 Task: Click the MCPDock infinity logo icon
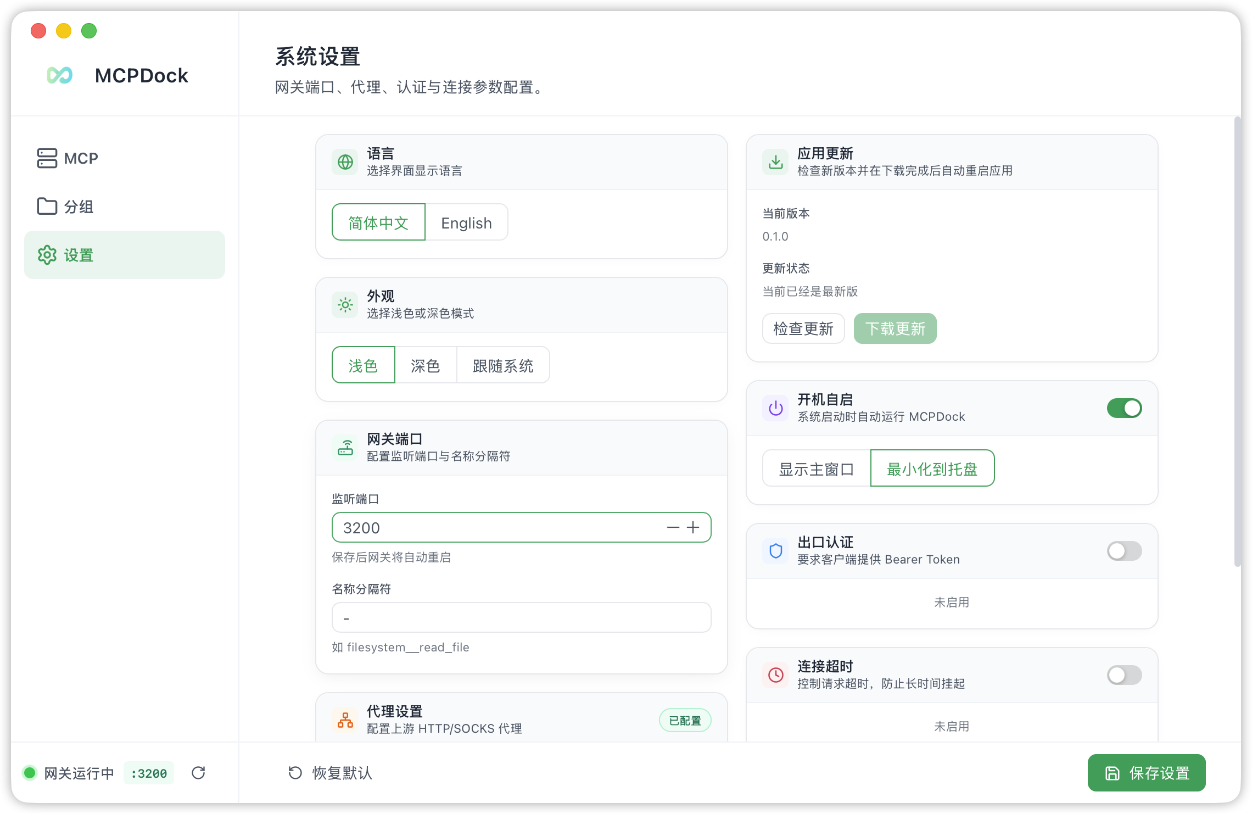[x=60, y=75]
